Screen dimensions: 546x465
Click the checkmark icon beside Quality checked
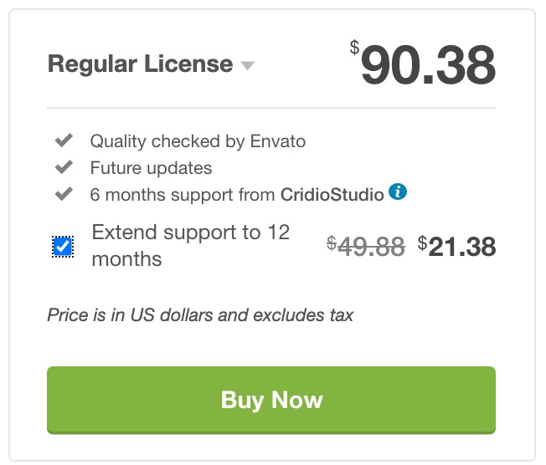coord(64,141)
